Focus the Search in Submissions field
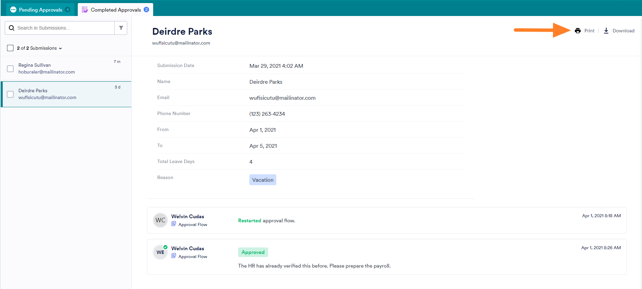Screen dimensions: 642x289 click(63, 28)
